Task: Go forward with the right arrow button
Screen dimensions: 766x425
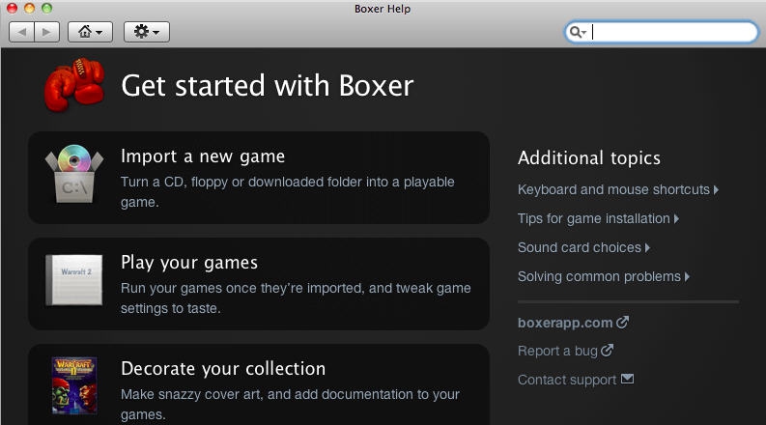Action: [47, 32]
